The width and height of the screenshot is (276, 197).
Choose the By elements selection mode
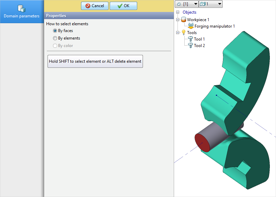point(55,38)
